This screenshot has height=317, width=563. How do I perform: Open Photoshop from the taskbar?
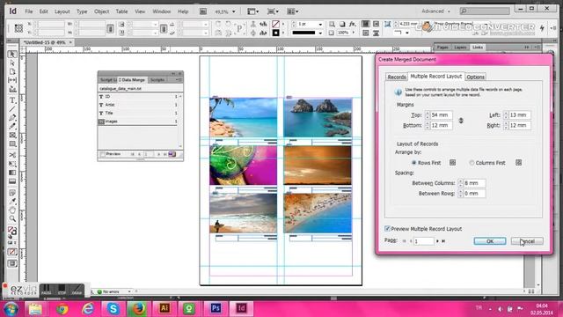coord(216,308)
